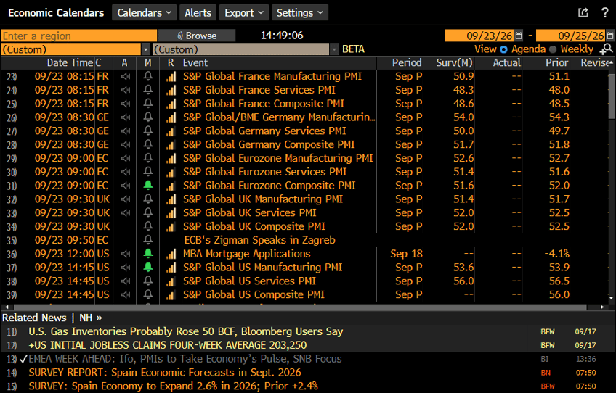Screen dimensions: 616x393
Task: Expand the tan (Custom) dropdown arrow
Action: [334, 49]
